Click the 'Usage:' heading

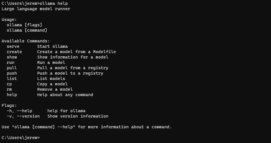(9, 19)
